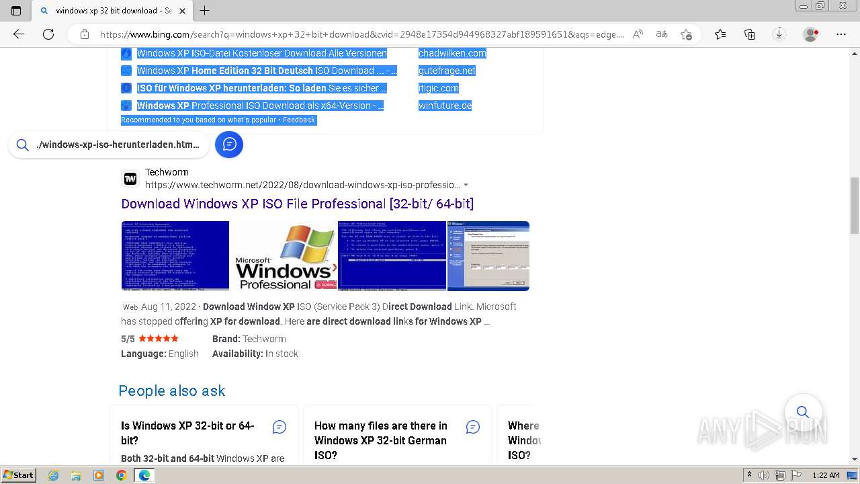This screenshot has height=484, width=860.
Task: Open Collections panel
Action: [x=750, y=34]
